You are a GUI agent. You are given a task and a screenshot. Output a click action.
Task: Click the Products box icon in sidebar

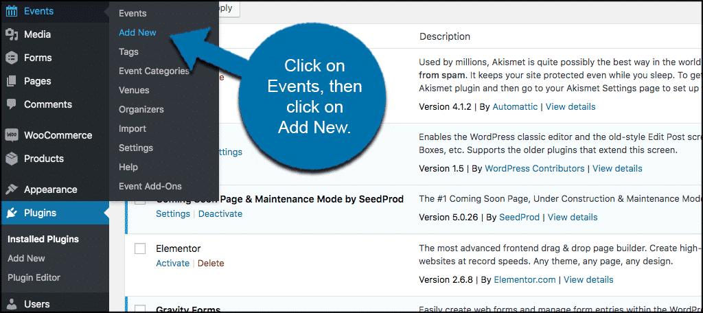(x=12, y=159)
